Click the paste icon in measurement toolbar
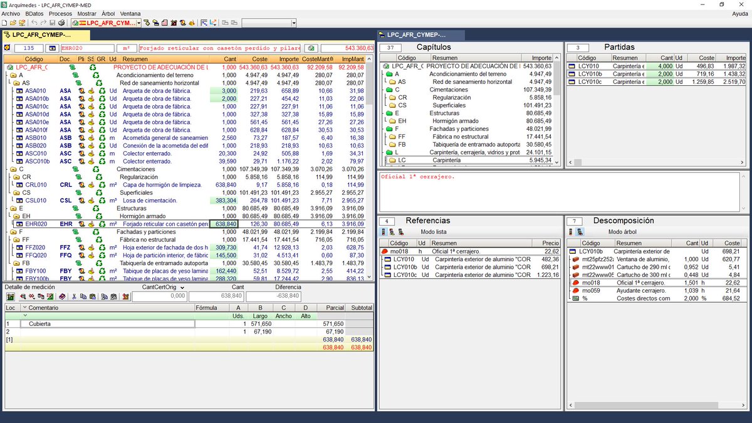The image size is (752, 423). pyautogui.click(x=92, y=296)
